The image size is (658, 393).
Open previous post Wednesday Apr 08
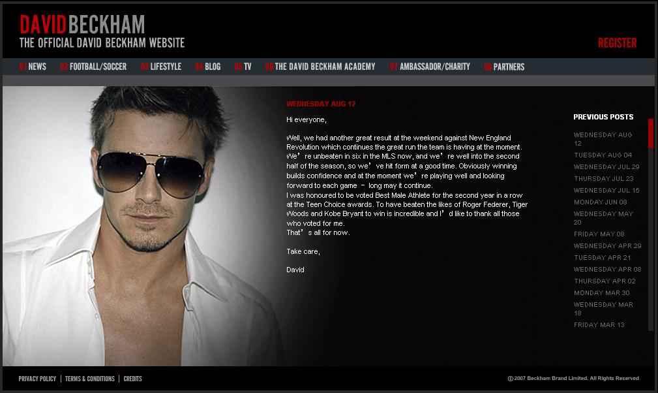[x=607, y=269]
